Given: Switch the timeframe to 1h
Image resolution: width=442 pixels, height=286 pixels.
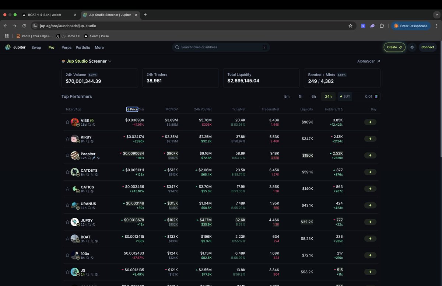Looking at the screenshot, I should coord(301,97).
